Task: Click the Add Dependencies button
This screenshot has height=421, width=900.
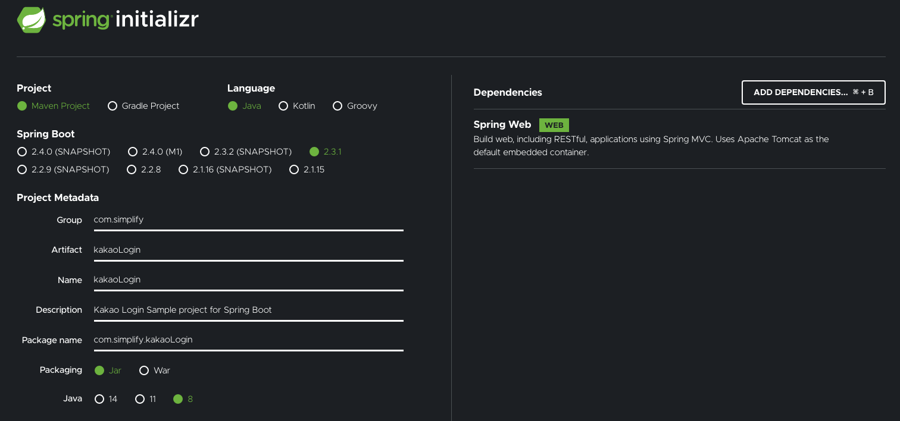Action: (813, 92)
